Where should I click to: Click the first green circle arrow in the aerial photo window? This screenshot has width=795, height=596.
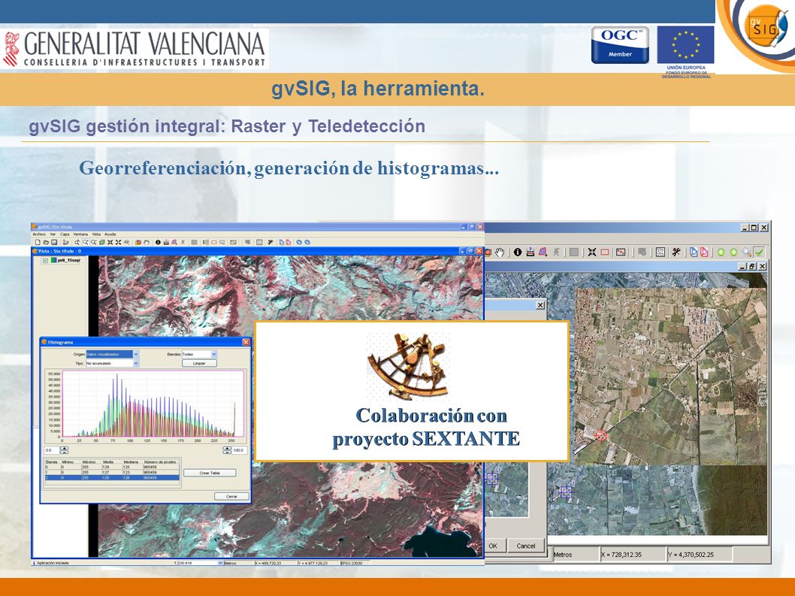tap(721, 252)
